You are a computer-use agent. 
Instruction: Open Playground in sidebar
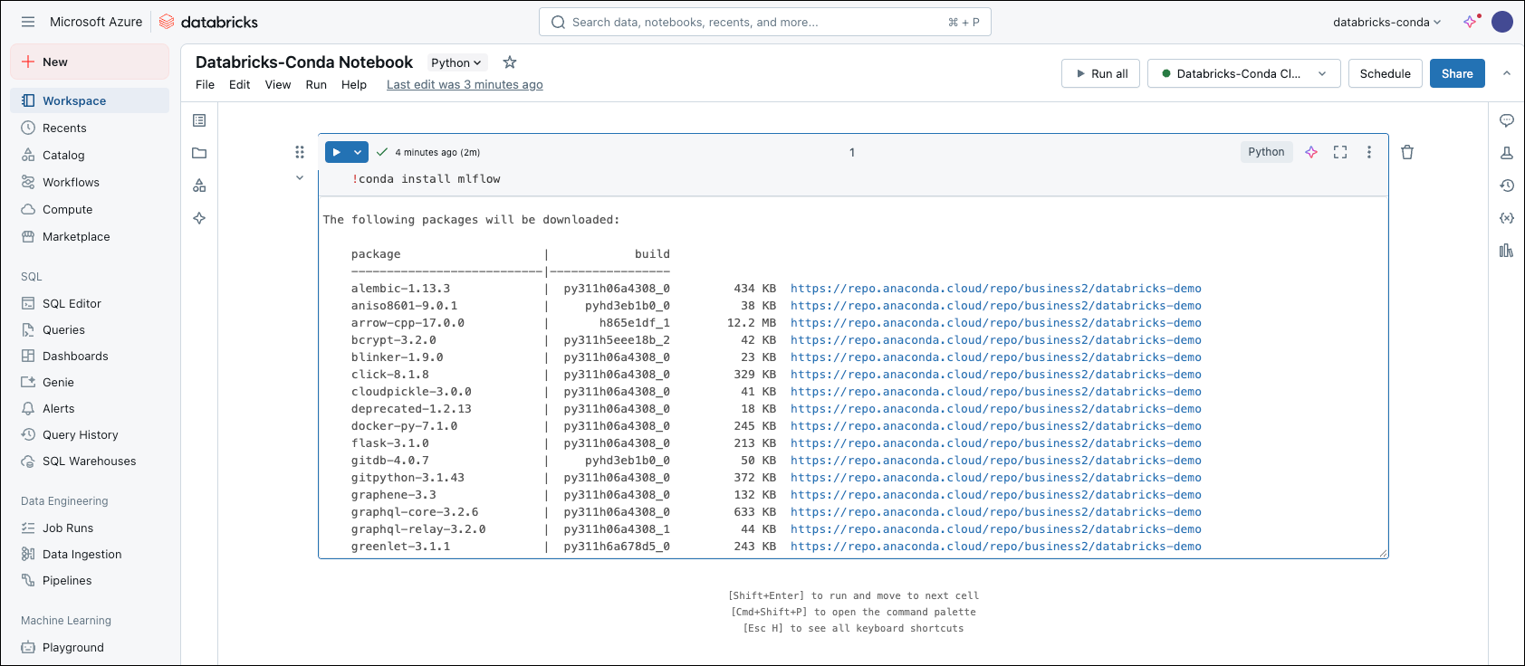click(90, 647)
